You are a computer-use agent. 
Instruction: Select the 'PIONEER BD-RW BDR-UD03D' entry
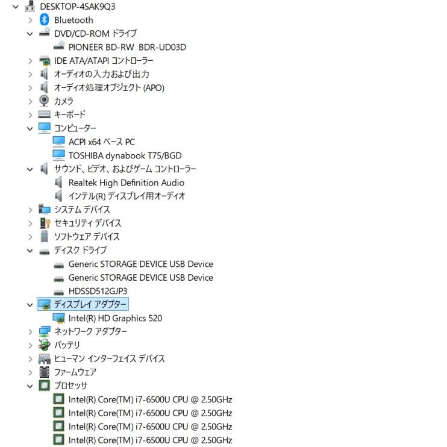coord(127,47)
